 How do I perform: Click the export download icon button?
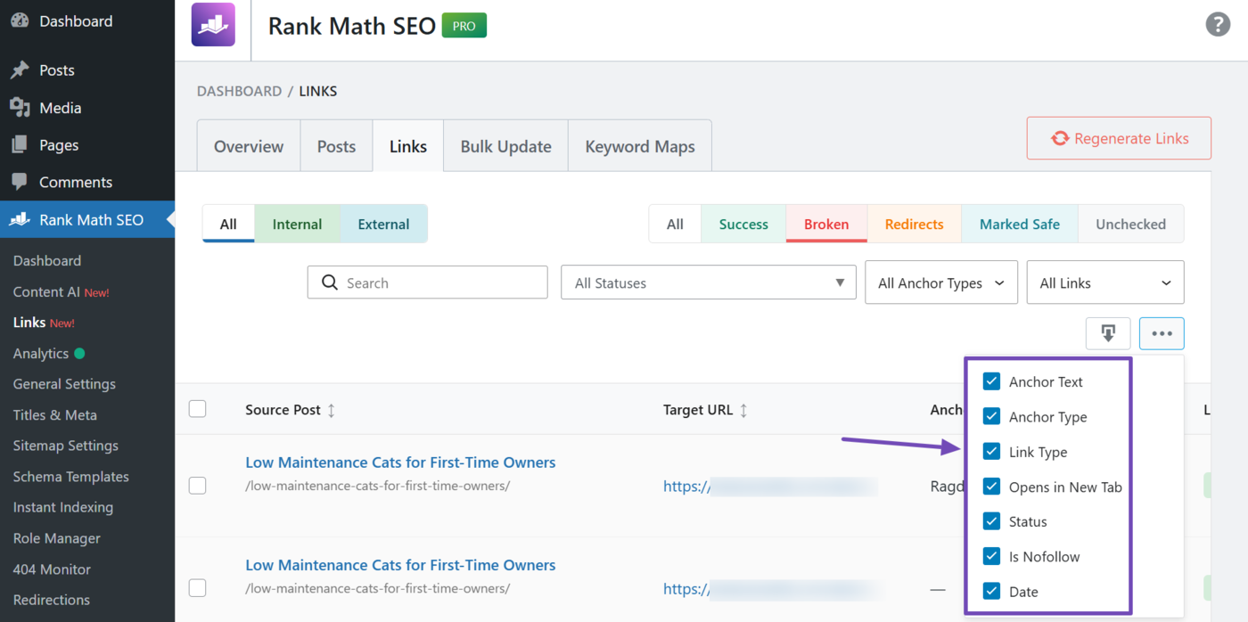click(x=1108, y=333)
